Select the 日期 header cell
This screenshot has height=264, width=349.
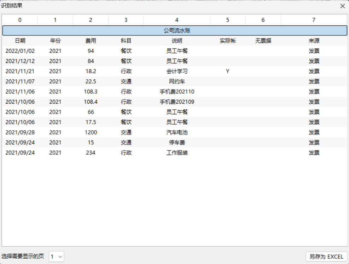click(x=20, y=41)
